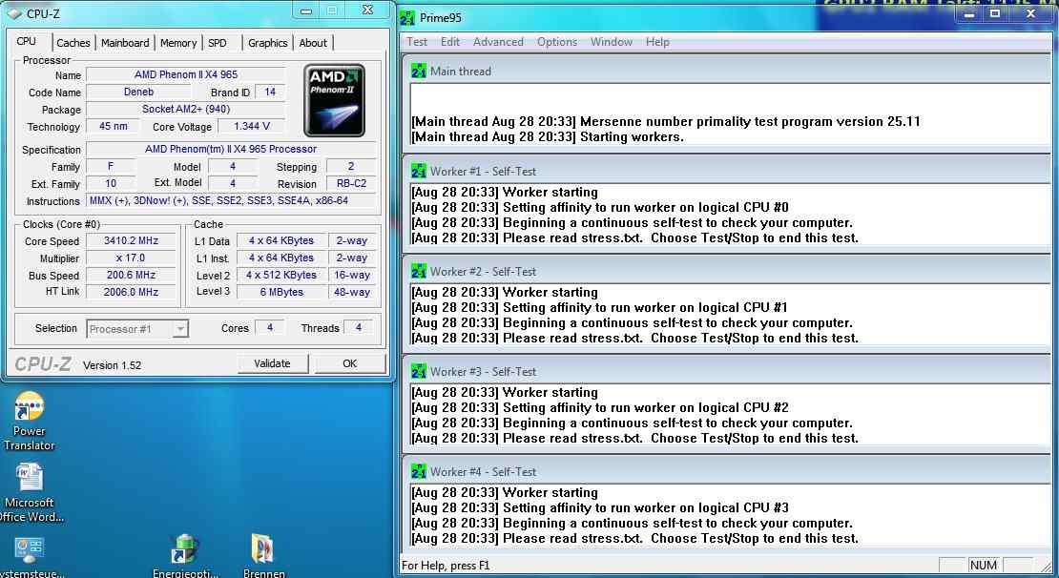Image resolution: width=1059 pixels, height=578 pixels.
Task: Click the Multiplier value x 17.0
Action: click(x=131, y=258)
